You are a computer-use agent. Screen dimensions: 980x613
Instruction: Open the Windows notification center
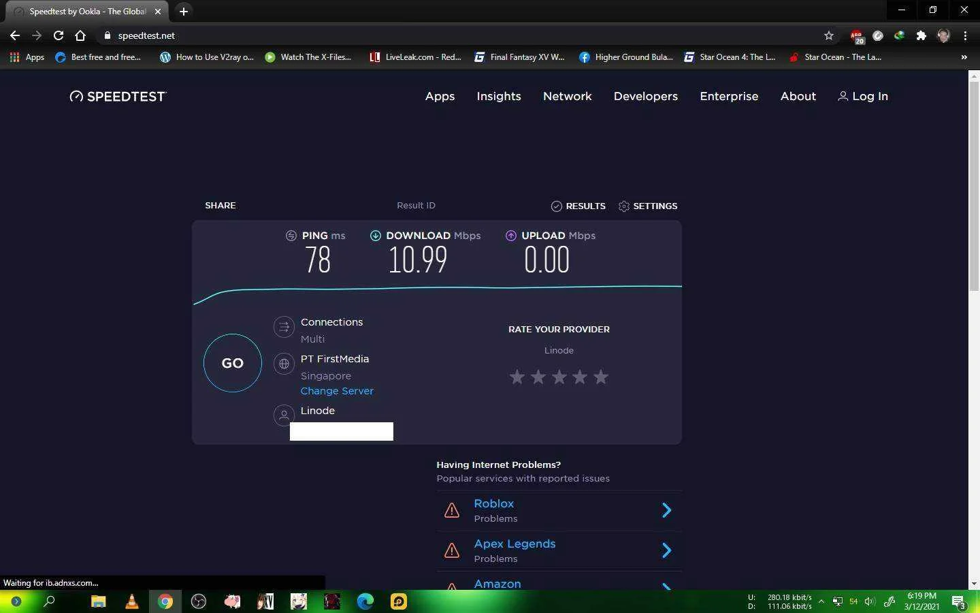(x=959, y=602)
